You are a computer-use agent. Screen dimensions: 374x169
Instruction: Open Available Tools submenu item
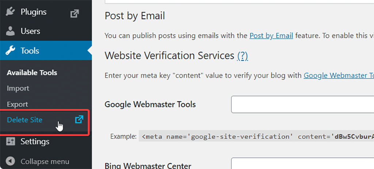point(32,72)
